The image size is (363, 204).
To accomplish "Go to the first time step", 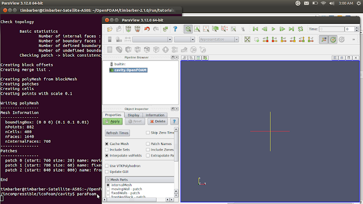I will pos(255,29).
